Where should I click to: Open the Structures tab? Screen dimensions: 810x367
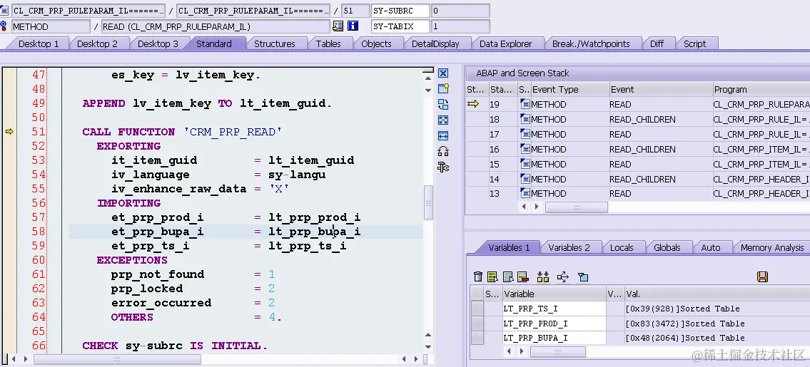pyautogui.click(x=274, y=44)
